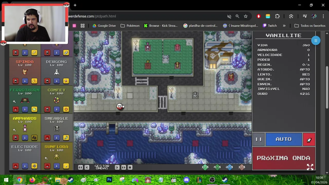Open Photoshop from taskbar
This screenshot has height=185, width=329.
coord(109,180)
